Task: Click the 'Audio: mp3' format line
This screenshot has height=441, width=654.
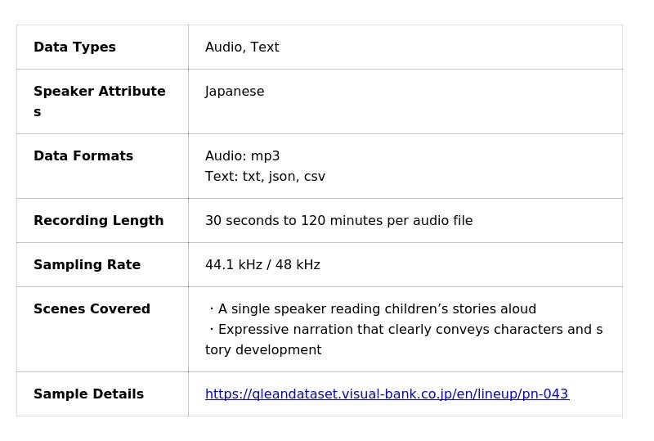Action: pos(242,156)
